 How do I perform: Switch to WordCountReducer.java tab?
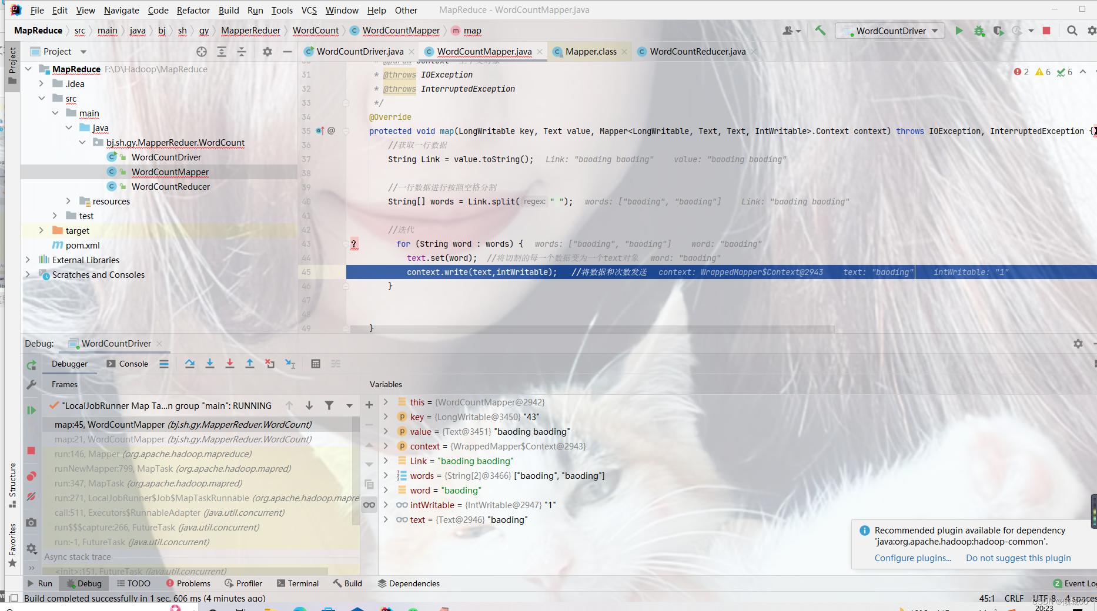coord(697,52)
